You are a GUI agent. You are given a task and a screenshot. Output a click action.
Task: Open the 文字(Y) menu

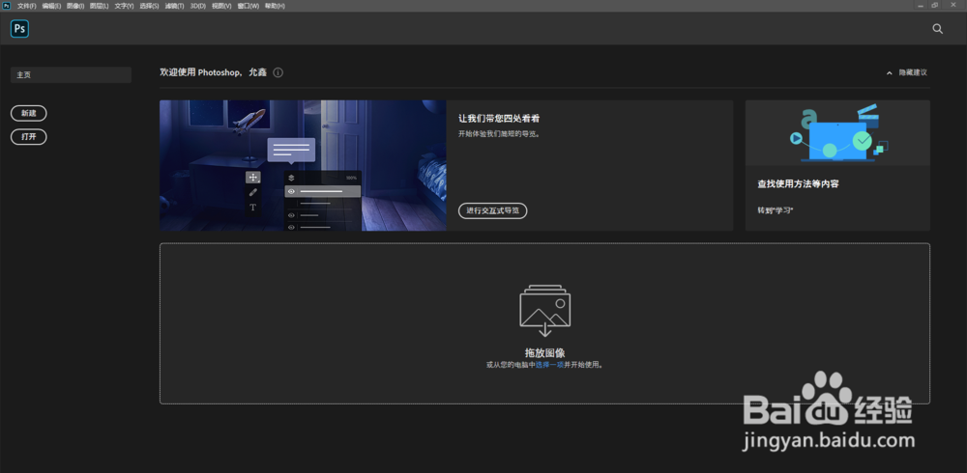pyautogui.click(x=124, y=6)
